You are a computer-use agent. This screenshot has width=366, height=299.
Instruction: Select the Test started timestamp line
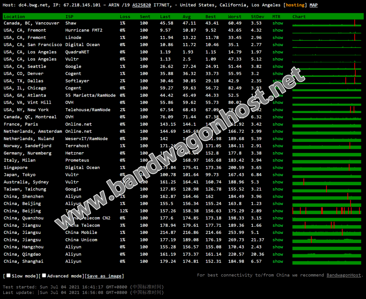pyautogui.click(x=83, y=287)
